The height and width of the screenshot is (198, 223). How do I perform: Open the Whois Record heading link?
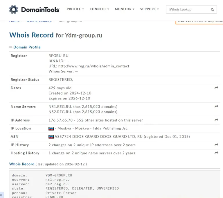22,164
